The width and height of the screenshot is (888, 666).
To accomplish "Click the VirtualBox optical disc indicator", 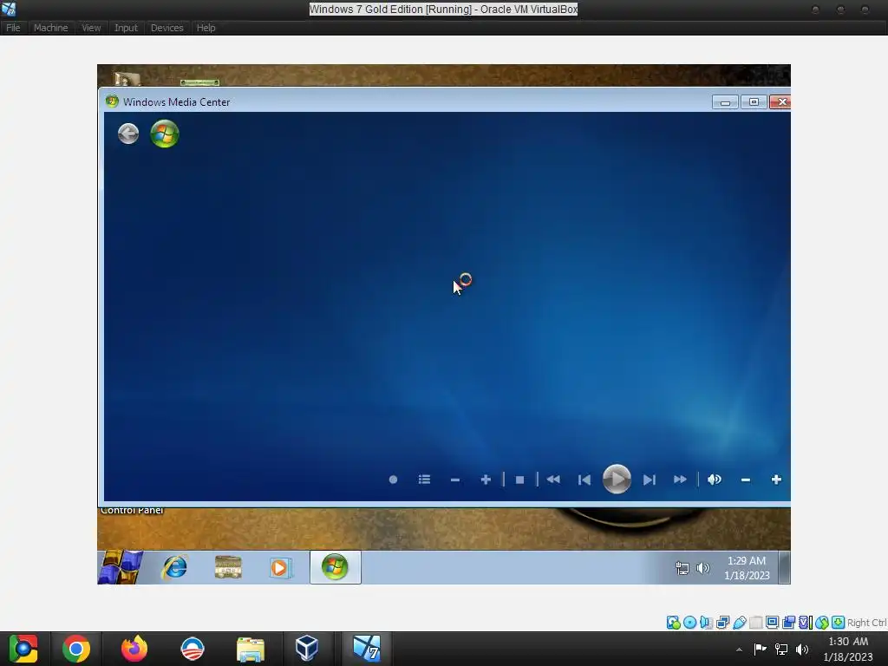I will pos(689,623).
